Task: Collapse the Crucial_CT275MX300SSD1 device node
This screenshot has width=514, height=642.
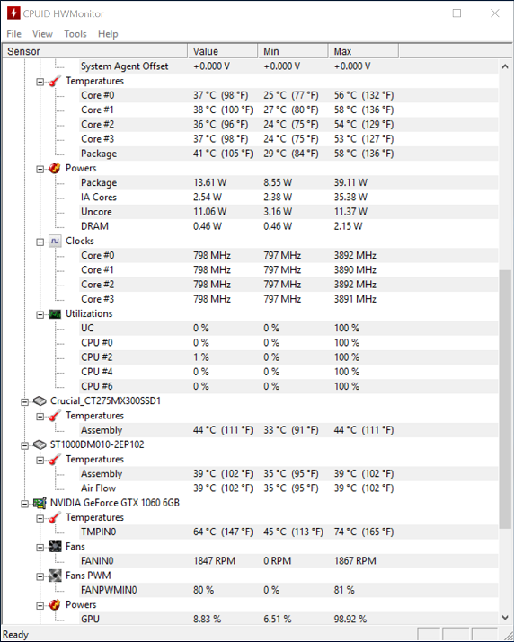Action: (24, 402)
